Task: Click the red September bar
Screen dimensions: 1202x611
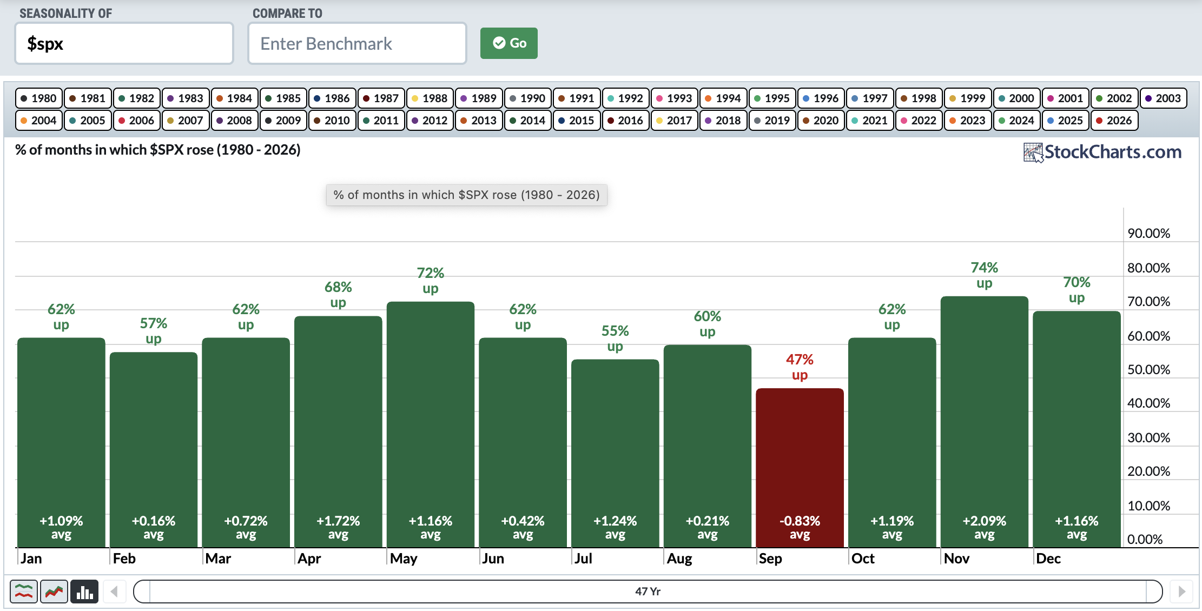Action: pos(800,468)
